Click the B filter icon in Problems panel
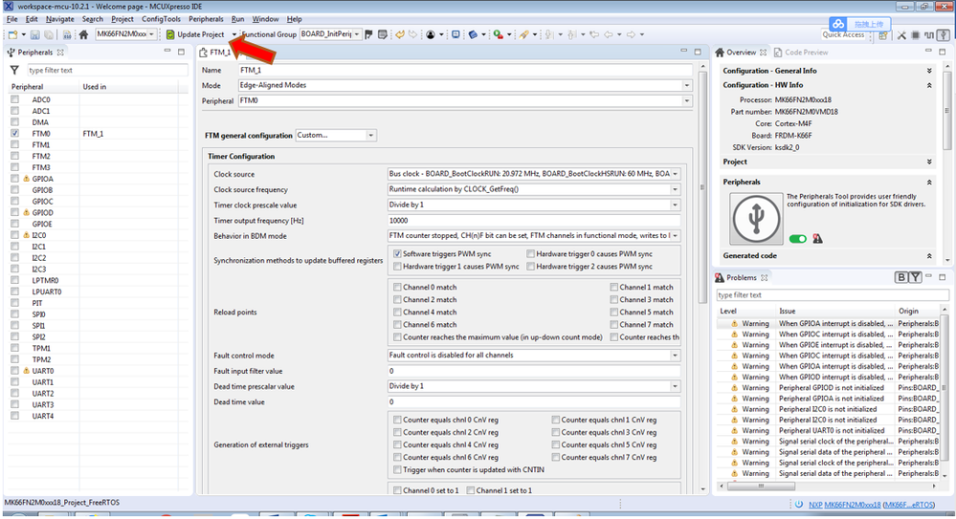 pyautogui.click(x=901, y=278)
